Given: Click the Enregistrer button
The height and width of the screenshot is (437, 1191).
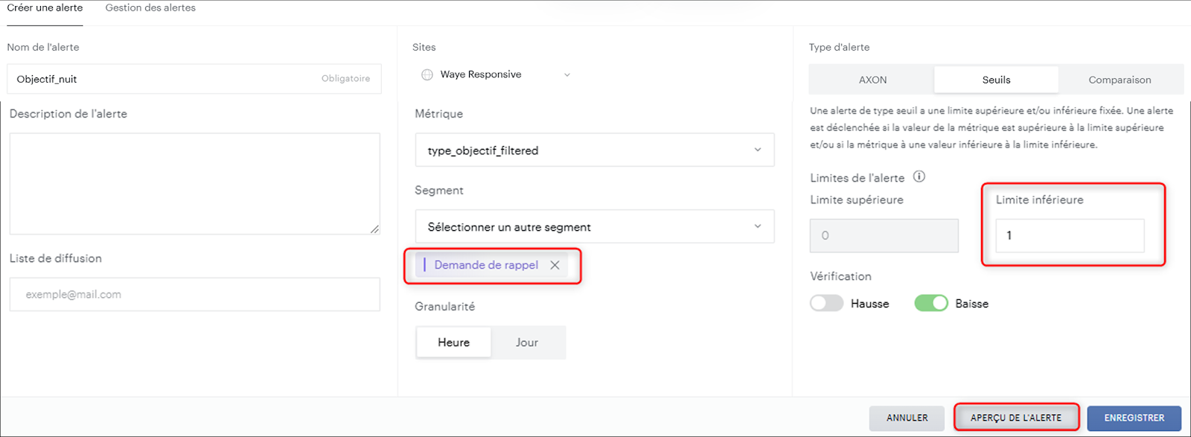Looking at the screenshot, I should tap(1134, 418).
